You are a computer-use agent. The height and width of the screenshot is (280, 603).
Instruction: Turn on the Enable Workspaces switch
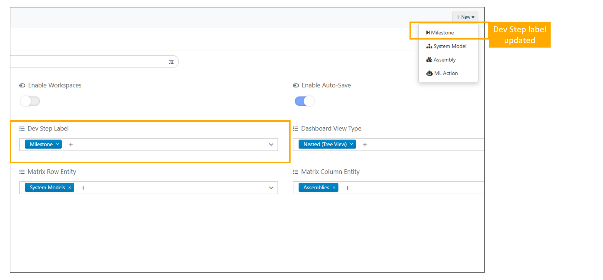30,101
